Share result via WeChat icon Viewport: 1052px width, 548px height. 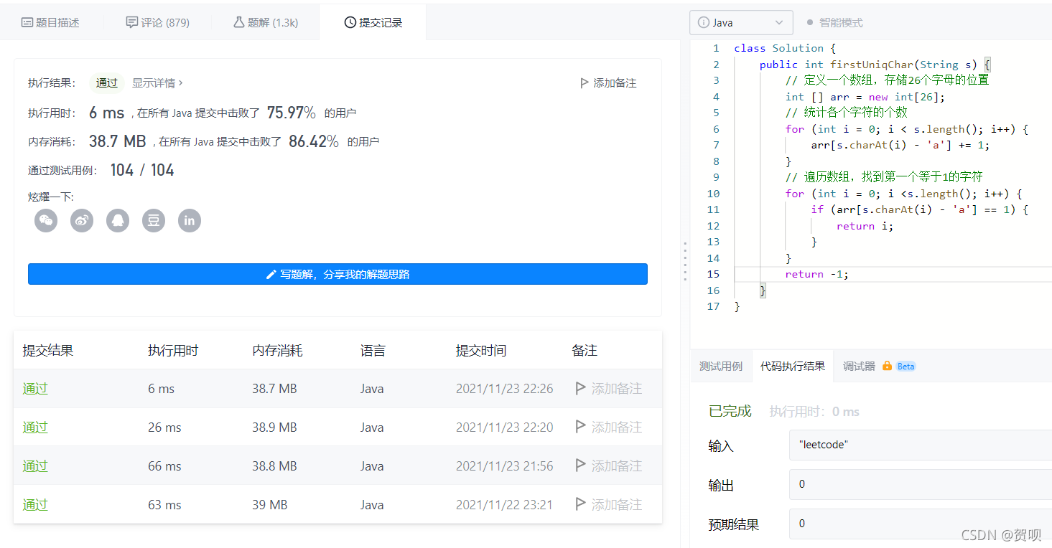click(x=46, y=220)
